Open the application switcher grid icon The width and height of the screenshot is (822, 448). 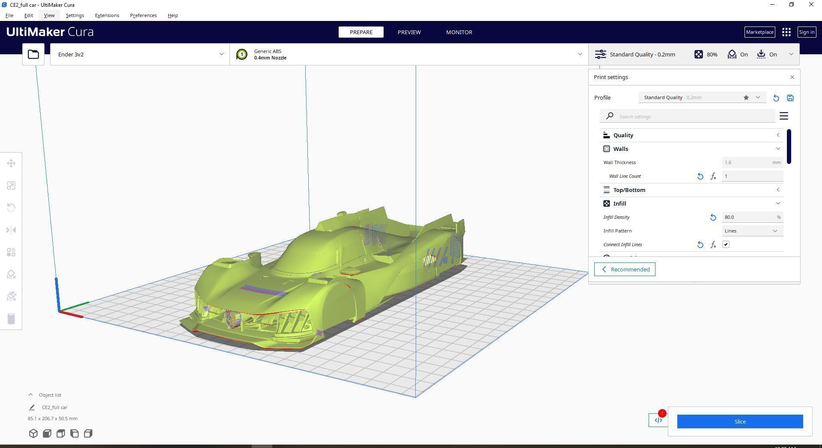786,32
